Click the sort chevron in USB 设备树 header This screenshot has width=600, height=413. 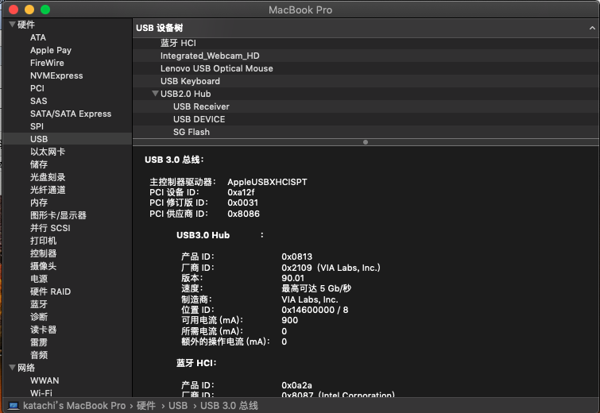[x=592, y=28]
